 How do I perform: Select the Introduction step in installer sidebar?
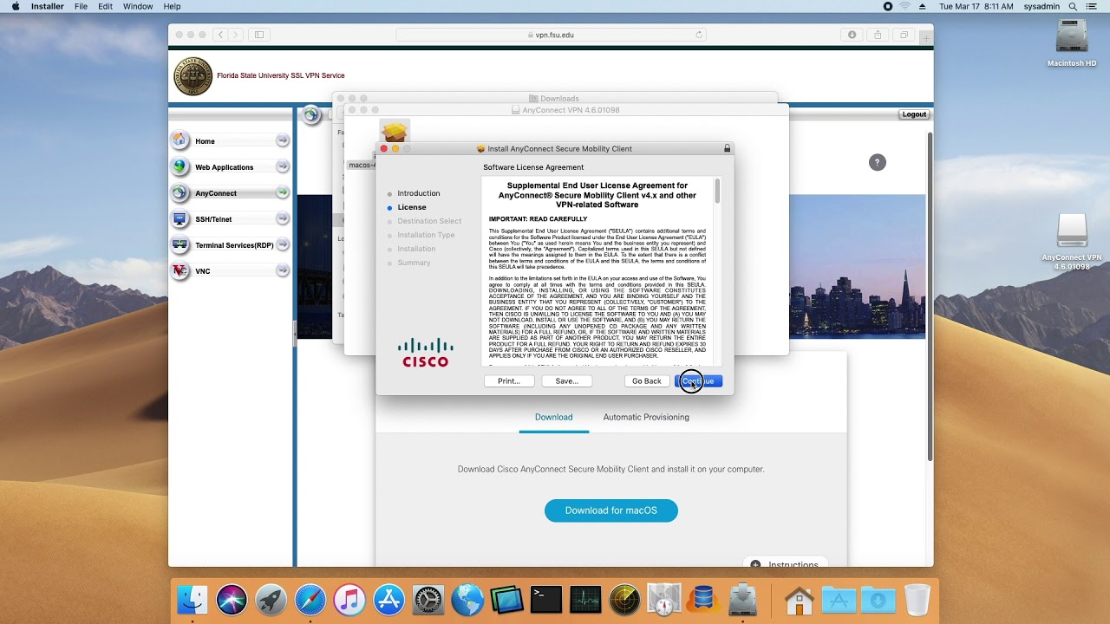(418, 193)
